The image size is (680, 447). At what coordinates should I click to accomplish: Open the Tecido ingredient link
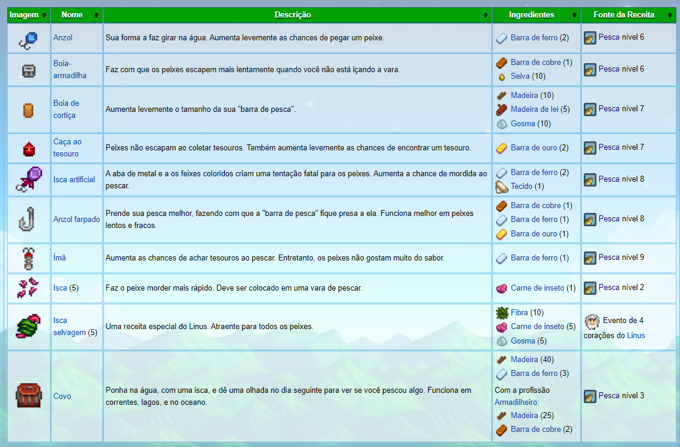(522, 186)
